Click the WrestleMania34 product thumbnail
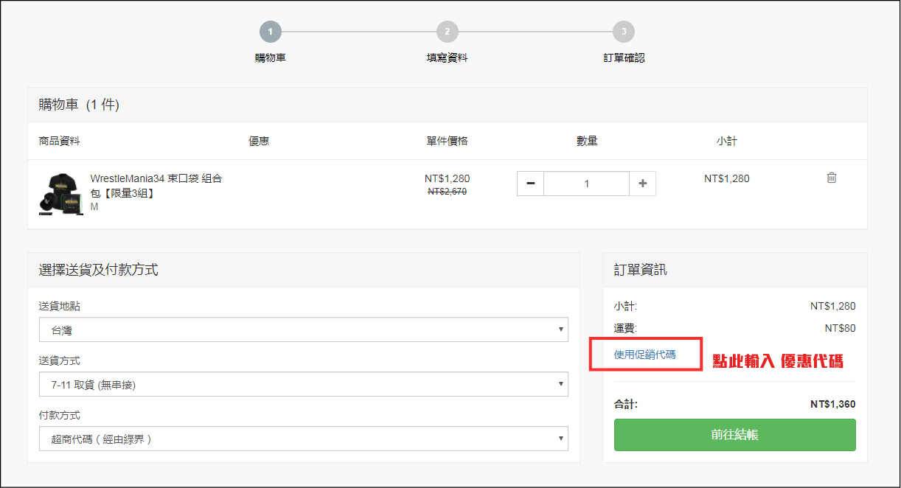The image size is (901, 488). click(x=60, y=194)
